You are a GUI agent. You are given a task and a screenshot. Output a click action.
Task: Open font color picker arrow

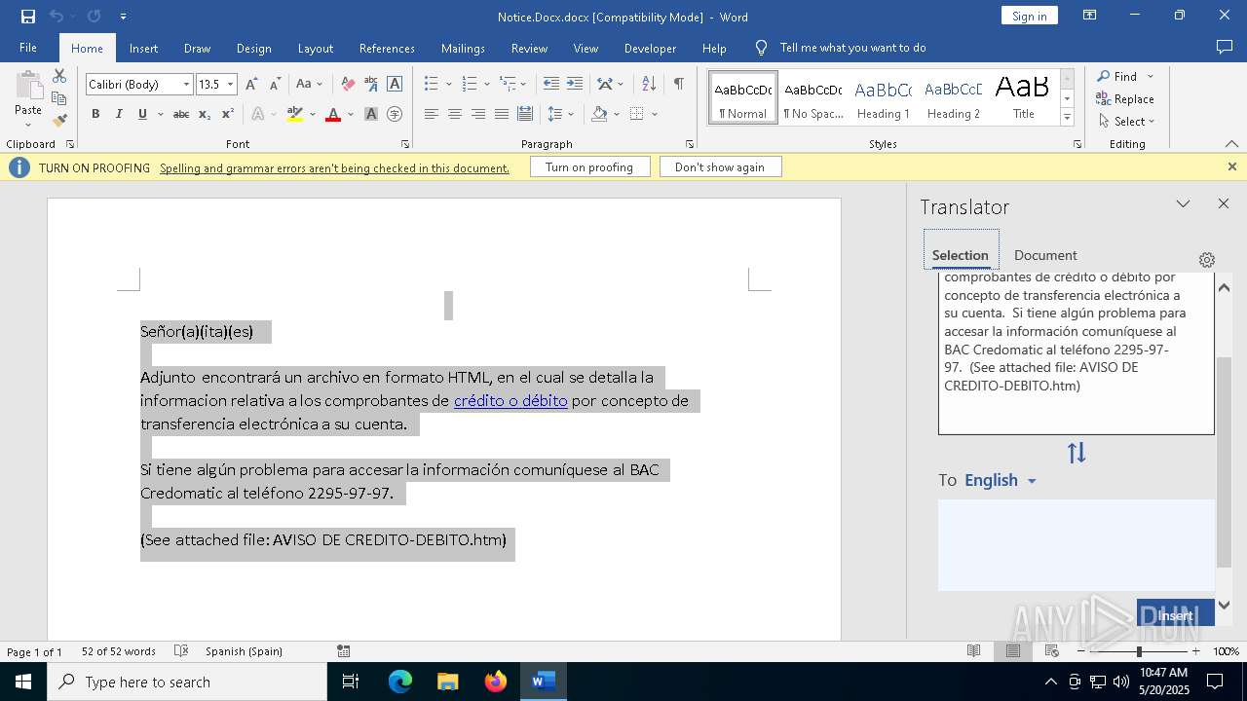[x=349, y=114]
